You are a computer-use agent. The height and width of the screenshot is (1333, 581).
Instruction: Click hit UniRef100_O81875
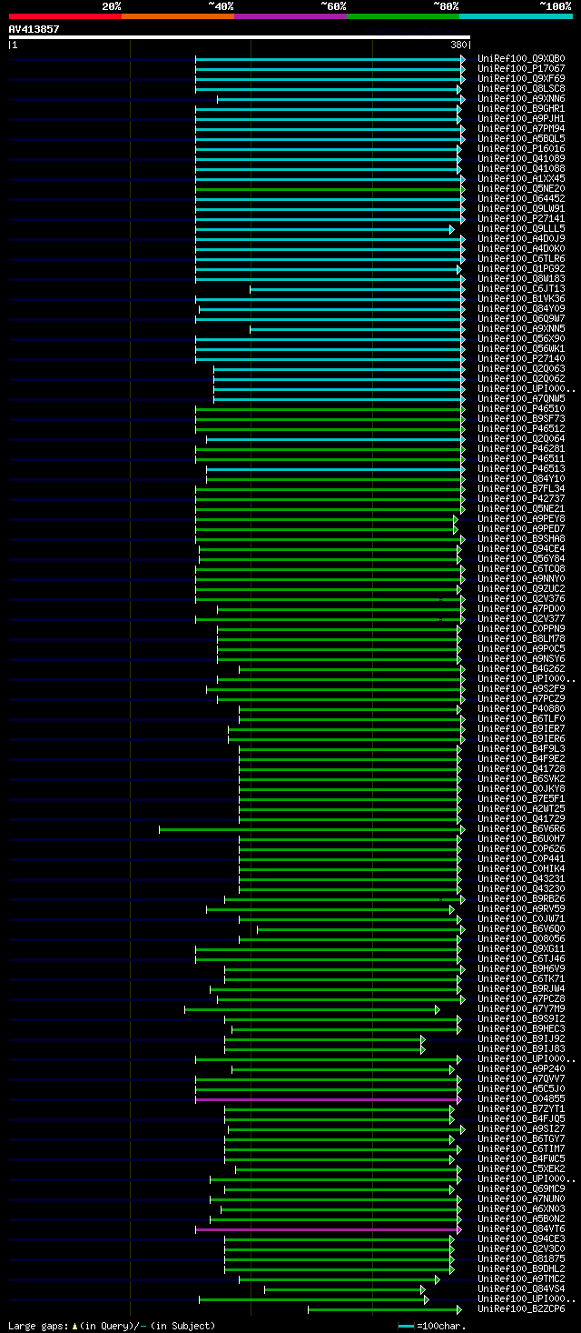(521, 1258)
